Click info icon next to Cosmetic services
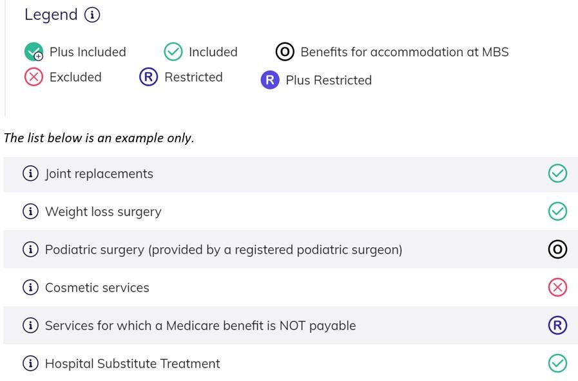Screen dimensions: 578x381 30,287
